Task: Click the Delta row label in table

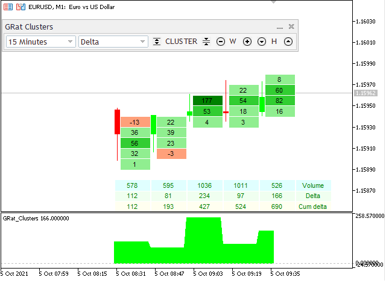Action: point(313,196)
